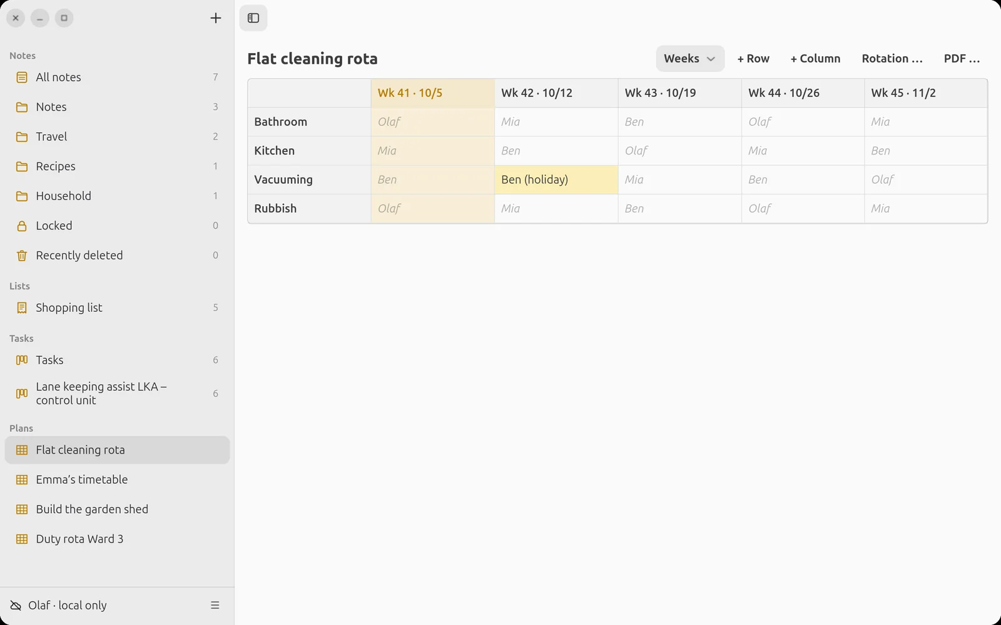Select the Wk 41 · 10/5 column header
This screenshot has height=625, width=1001.
tap(433, 93)
